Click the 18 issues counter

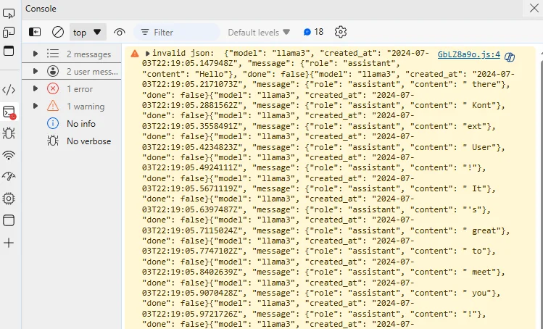(313, 32)
